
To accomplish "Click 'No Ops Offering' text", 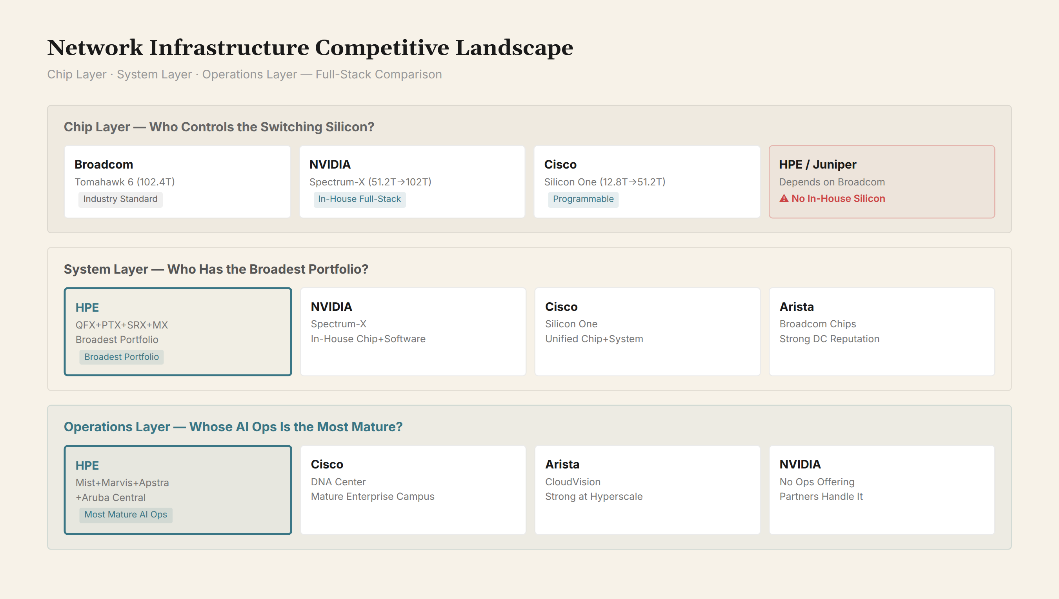I will (x=817, y=482).
